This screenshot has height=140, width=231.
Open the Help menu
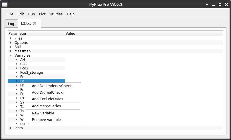click(x=70, y=14)
